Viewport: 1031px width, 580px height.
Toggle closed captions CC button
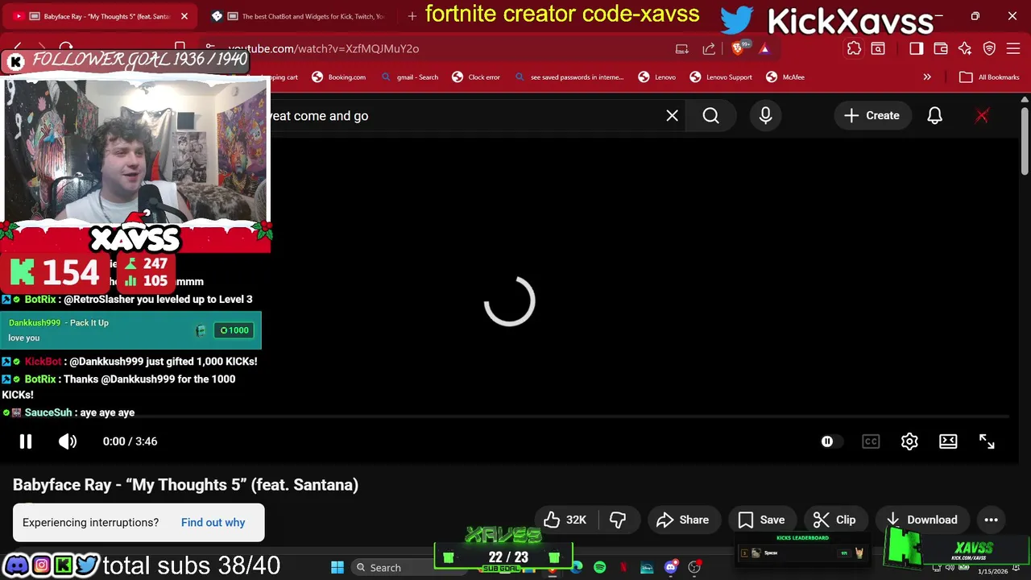click(x=871, y=441)
